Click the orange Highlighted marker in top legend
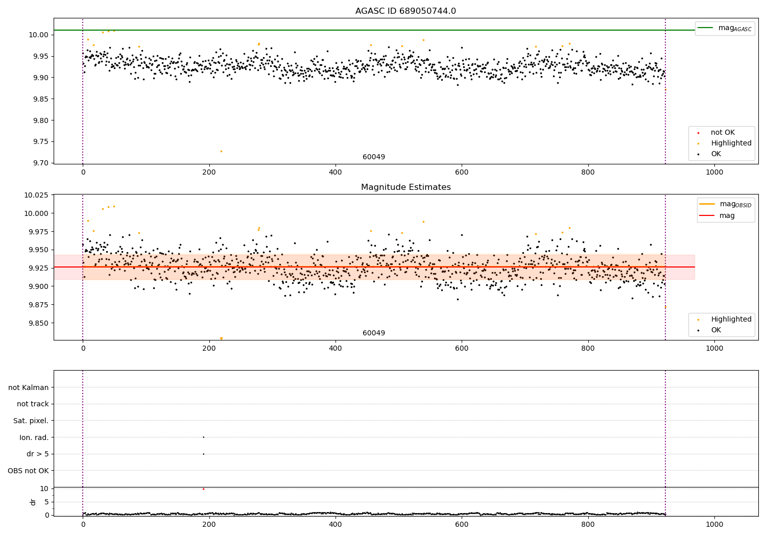This screenshot has width=766, height=536. tap(699, 143)
